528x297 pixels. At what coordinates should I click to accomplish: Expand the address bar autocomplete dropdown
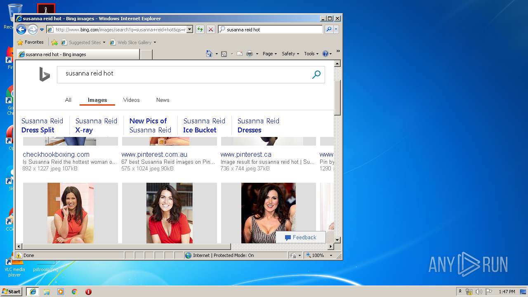tap(190, 29)
